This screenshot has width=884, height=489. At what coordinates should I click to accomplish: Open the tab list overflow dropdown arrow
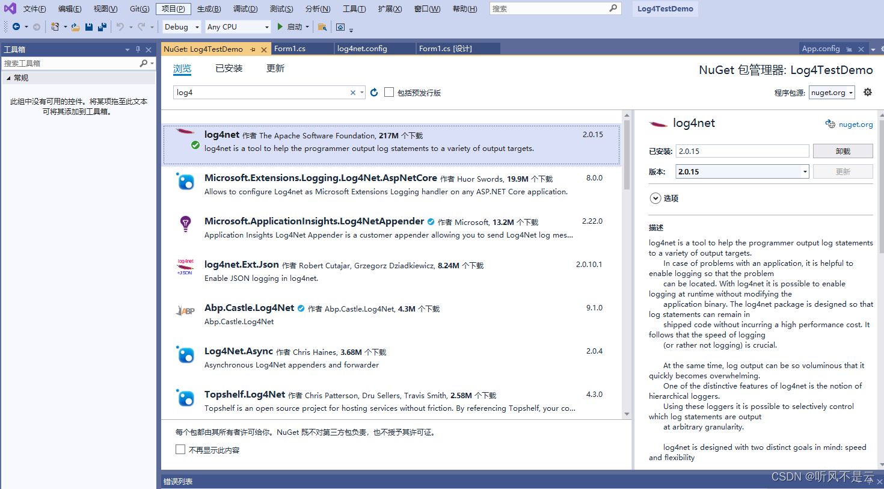pyautogui.click(x=873, y=49)
